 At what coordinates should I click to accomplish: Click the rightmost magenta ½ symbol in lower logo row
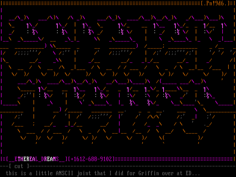click(x=208, y=95)
